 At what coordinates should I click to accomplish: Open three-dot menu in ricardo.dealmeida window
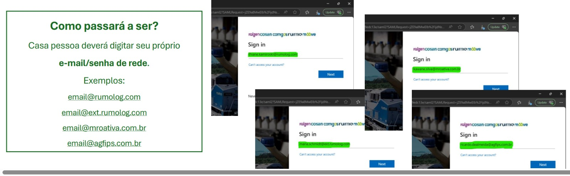click(x=561, y=102)
